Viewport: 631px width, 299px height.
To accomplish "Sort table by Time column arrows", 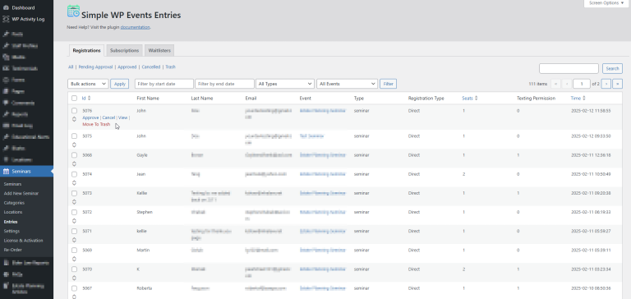I will click(584, 99).
